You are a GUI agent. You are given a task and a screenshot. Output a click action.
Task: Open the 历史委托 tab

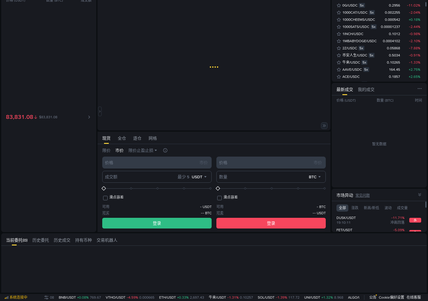point(41,240)
